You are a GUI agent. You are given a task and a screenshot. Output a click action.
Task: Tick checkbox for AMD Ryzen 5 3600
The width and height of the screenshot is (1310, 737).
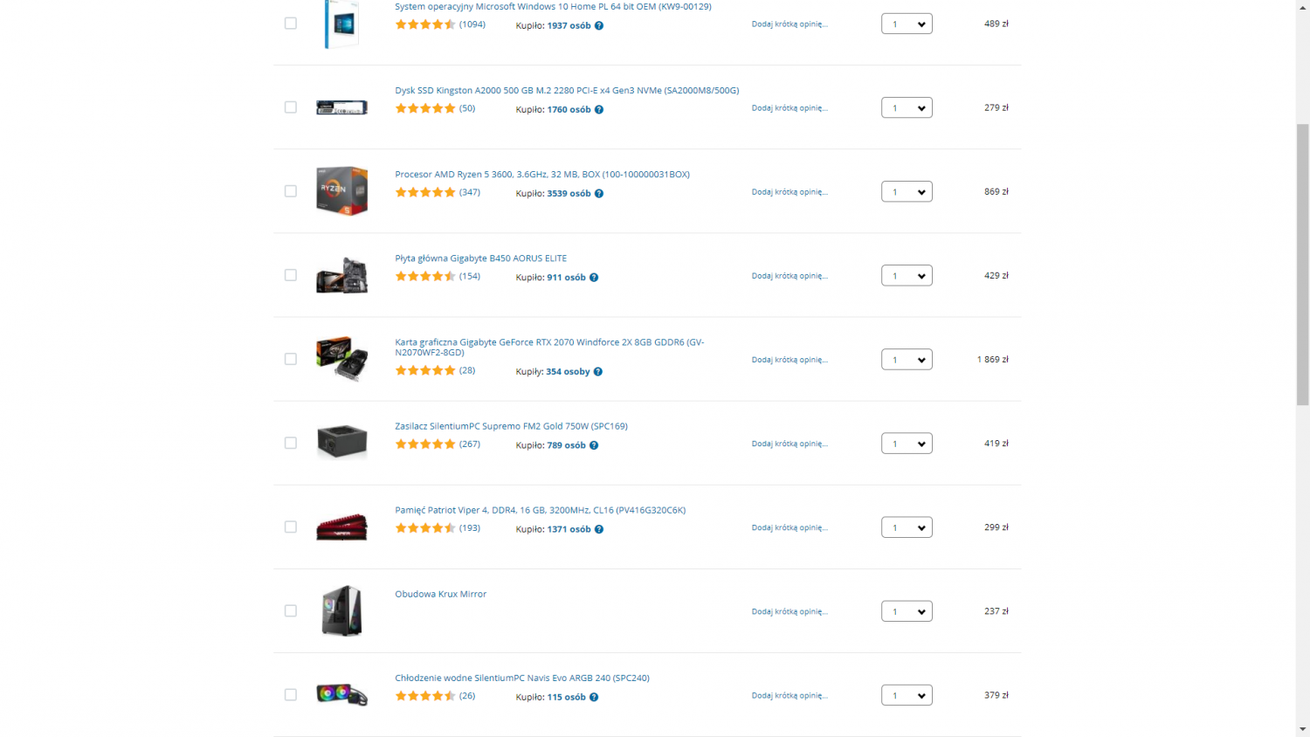(291, 191)
